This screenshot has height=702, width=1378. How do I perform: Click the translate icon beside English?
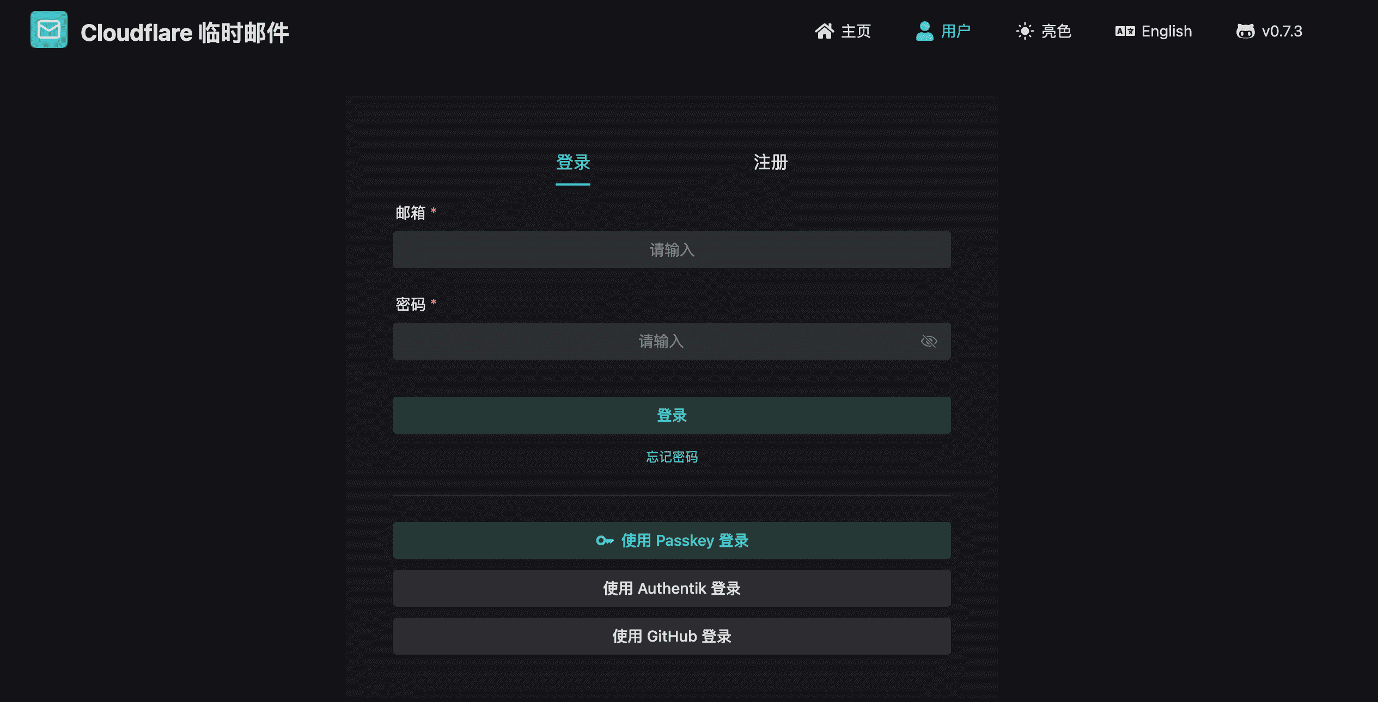pos(1124,31)
